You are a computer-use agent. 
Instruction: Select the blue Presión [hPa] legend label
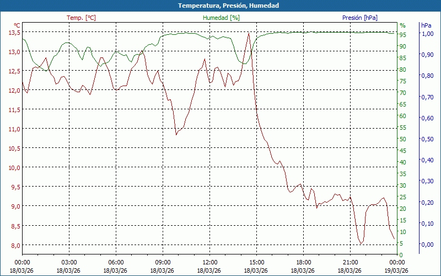click(360, 18)
